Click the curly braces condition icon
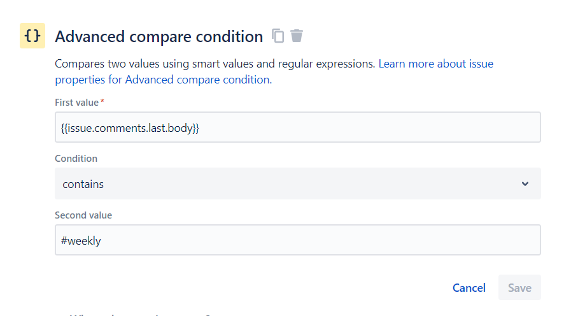The width and height of the screenshot is (564, 316). (32, 36)
